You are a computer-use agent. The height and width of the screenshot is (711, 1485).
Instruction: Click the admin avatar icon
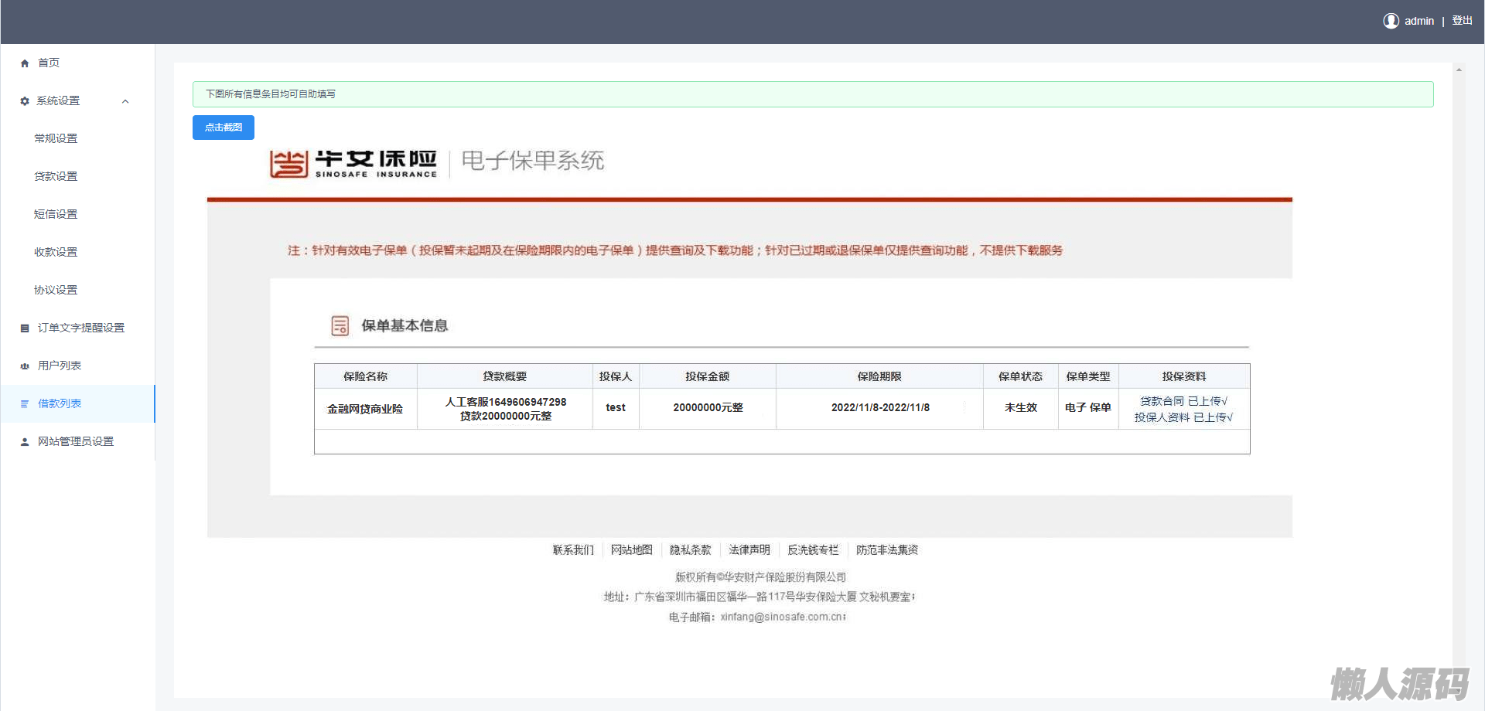tap(1391, 21)
